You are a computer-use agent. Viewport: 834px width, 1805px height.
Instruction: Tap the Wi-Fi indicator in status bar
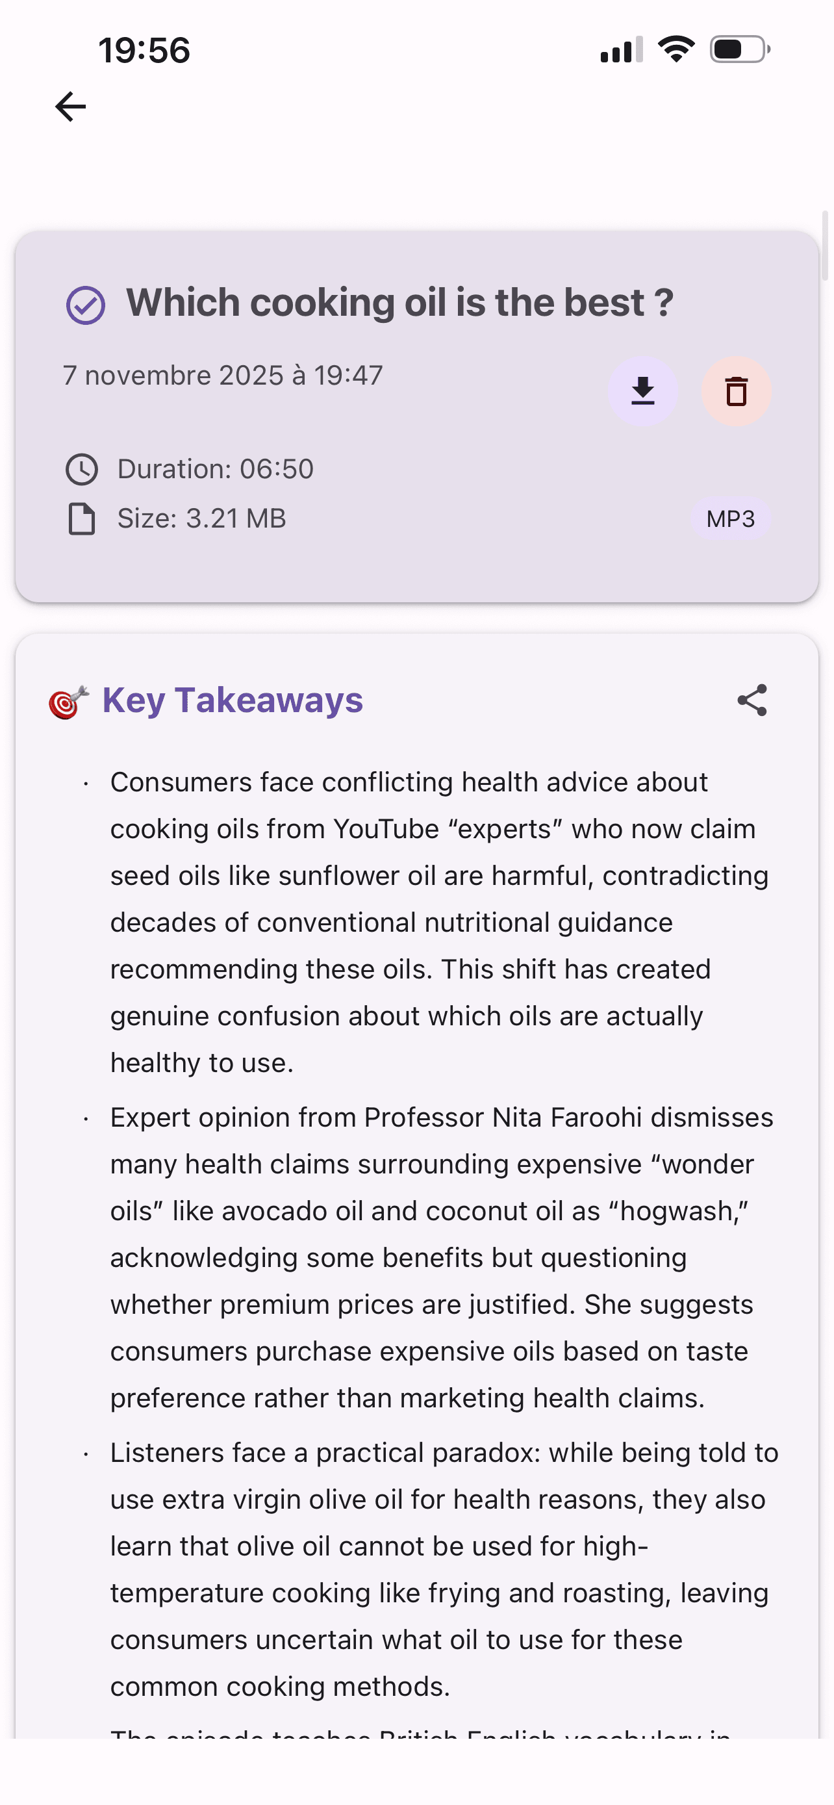coord(676,50)
